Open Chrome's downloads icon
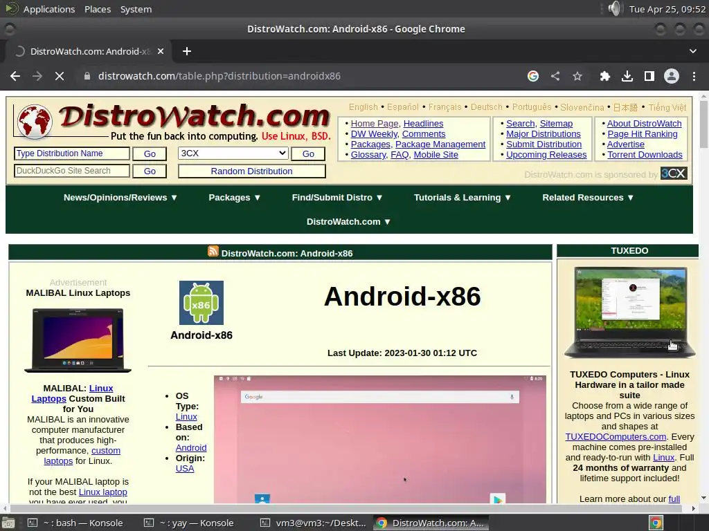This screenshot has height=531, width=709. 627,76
